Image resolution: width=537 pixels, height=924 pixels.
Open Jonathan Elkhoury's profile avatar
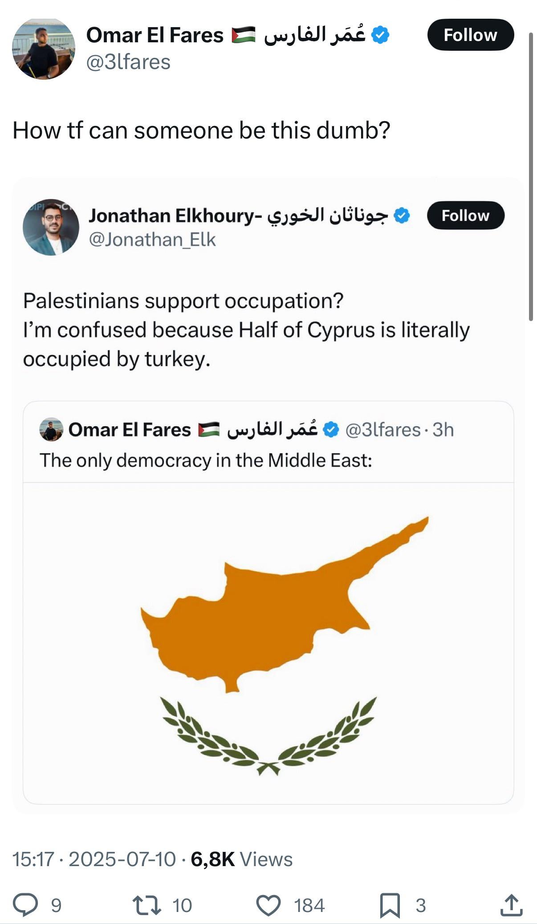tap(51, 227)
